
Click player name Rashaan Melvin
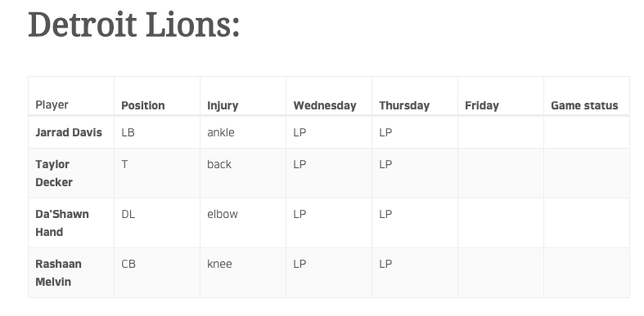[58, 273]
